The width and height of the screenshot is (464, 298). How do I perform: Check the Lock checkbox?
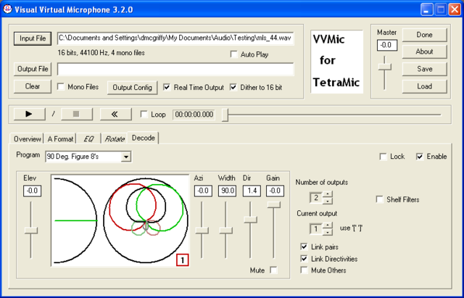(x=384, y=157)
